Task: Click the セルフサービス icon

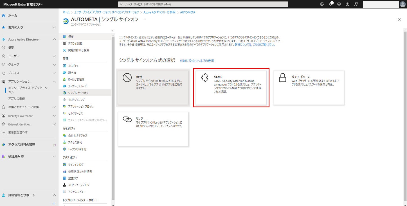Action: [65, 113]
